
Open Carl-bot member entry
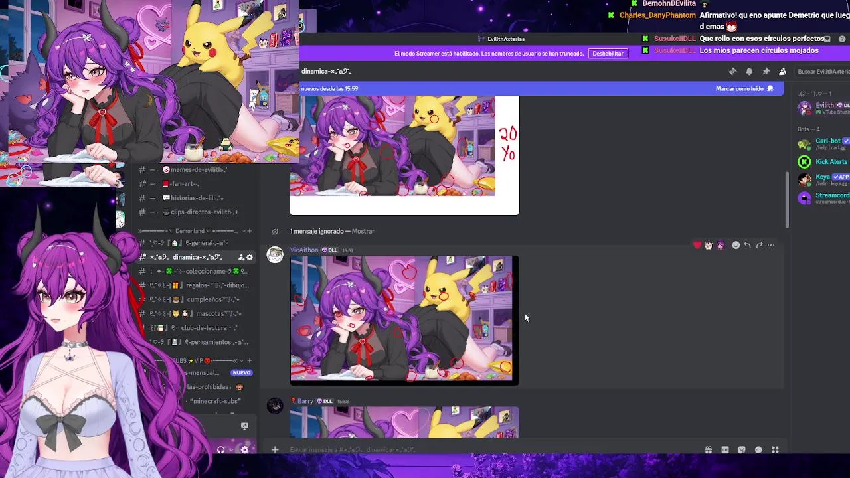point(823,144)
